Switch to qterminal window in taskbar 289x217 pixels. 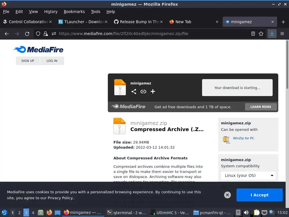click(126, 213)
